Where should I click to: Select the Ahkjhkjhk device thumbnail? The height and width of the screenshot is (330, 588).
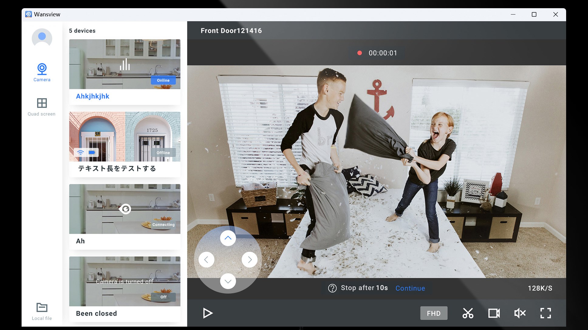tap(125, 64)
